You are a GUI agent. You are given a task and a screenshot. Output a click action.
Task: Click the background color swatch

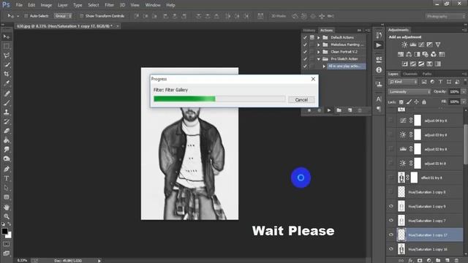(9, 235)
